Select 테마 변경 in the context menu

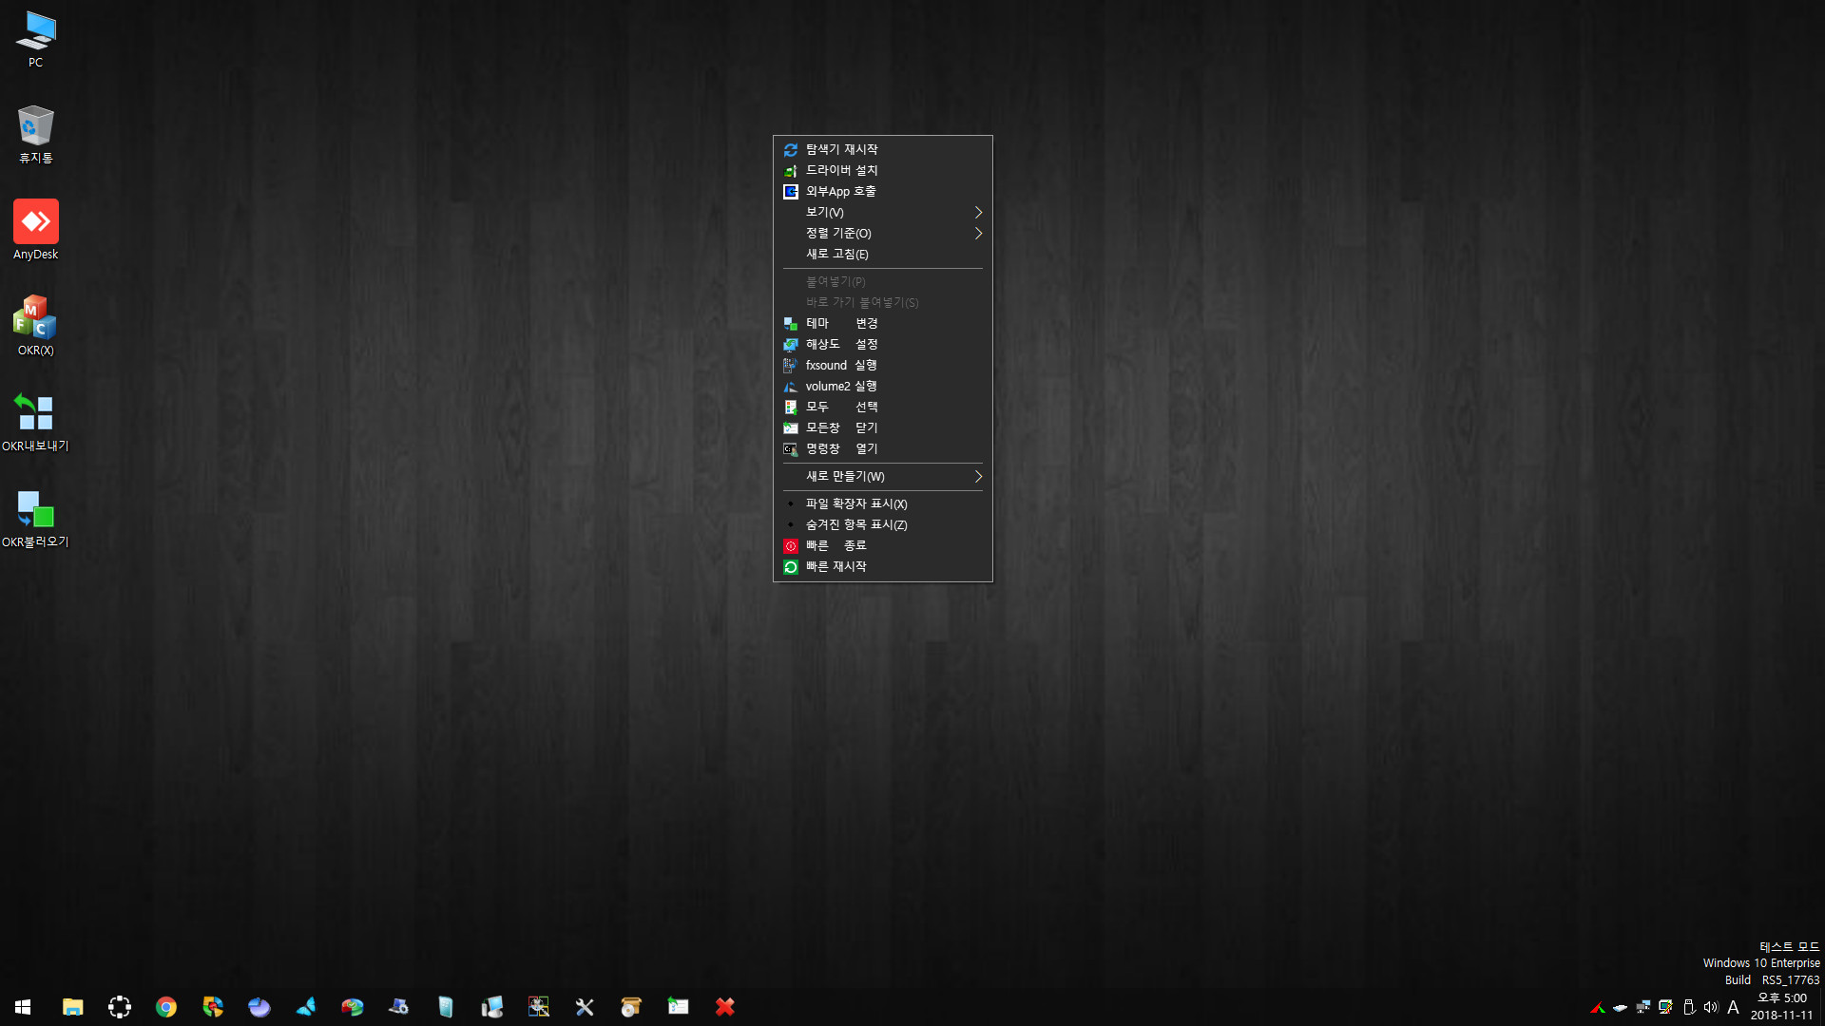(883, 324)
